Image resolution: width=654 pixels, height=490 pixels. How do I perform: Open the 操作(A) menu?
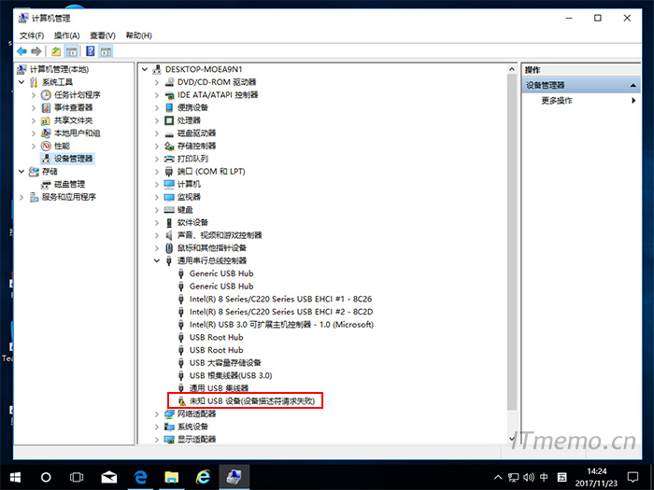(66, 35)
